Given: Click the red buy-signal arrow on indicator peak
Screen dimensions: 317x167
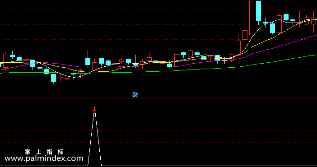Looking at the screenshot, I should pos(94,111).
